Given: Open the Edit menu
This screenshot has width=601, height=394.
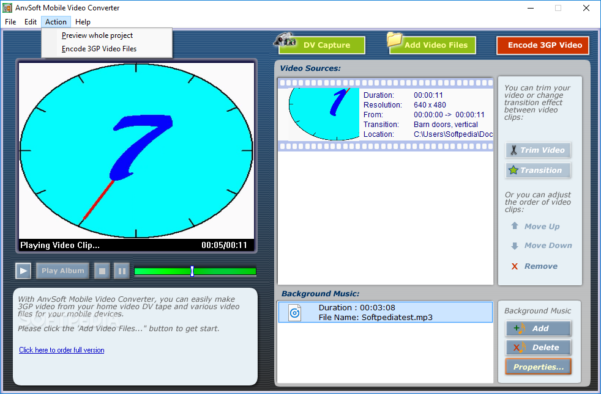Looking at the screenshot, I should [x=30, y=22].
